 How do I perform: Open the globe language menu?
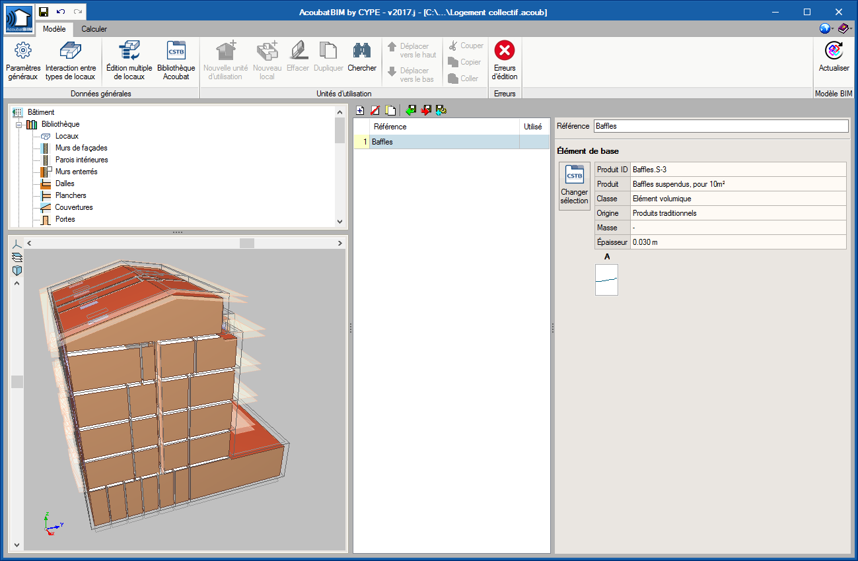click(x=826, y=28)
